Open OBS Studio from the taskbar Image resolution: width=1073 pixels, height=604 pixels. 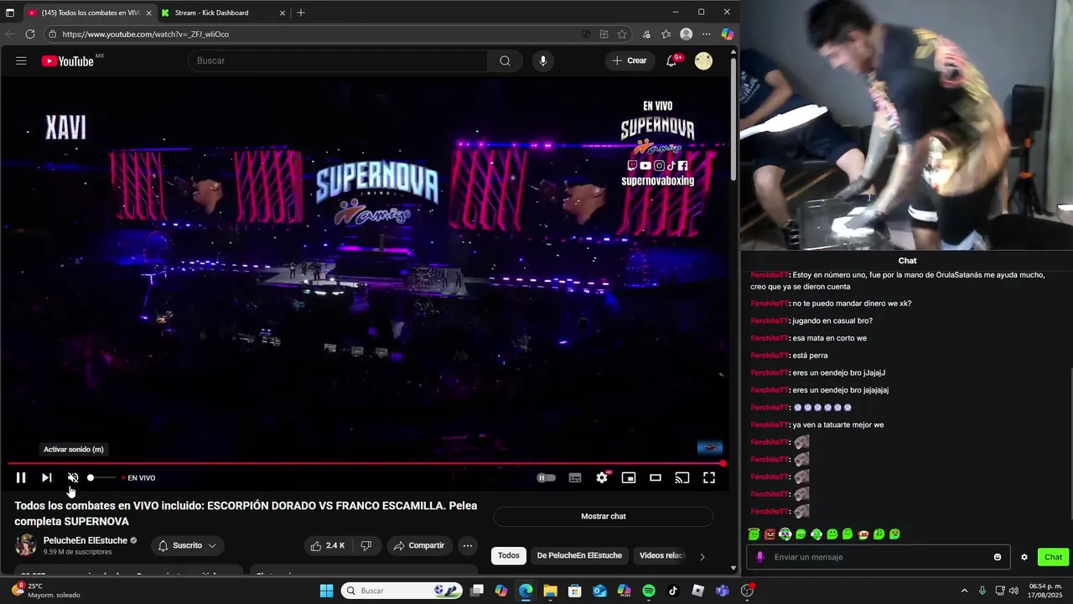[x=747, y=591]
